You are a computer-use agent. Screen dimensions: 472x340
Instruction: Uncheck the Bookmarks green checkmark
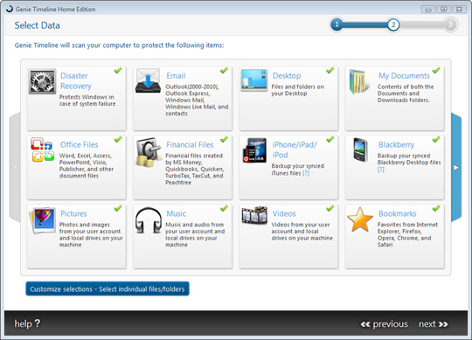436,208
